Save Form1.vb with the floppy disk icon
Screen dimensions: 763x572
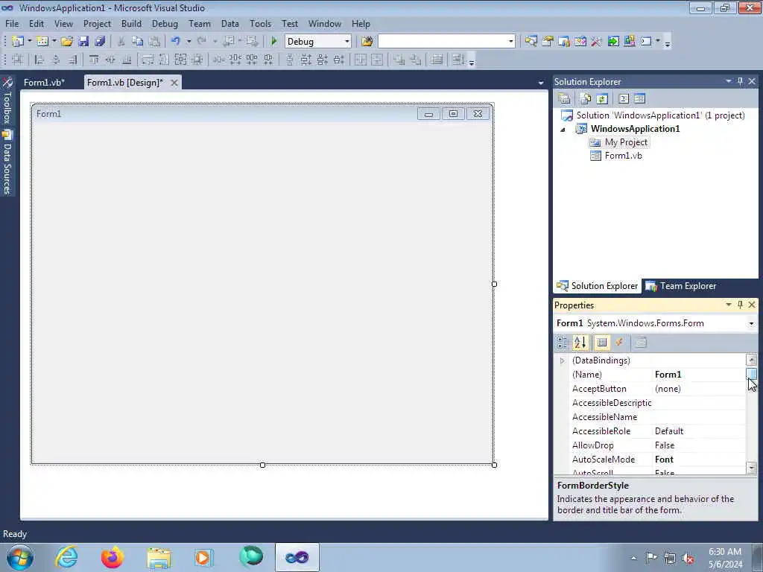[x=83, y=42]
